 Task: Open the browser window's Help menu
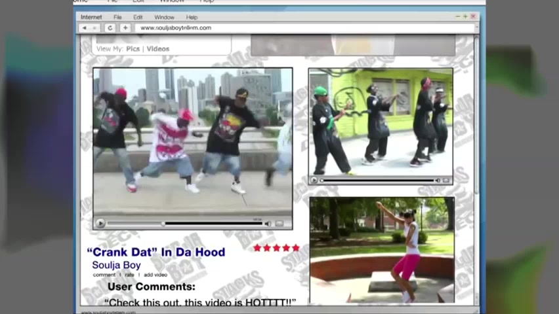[192, 17]
